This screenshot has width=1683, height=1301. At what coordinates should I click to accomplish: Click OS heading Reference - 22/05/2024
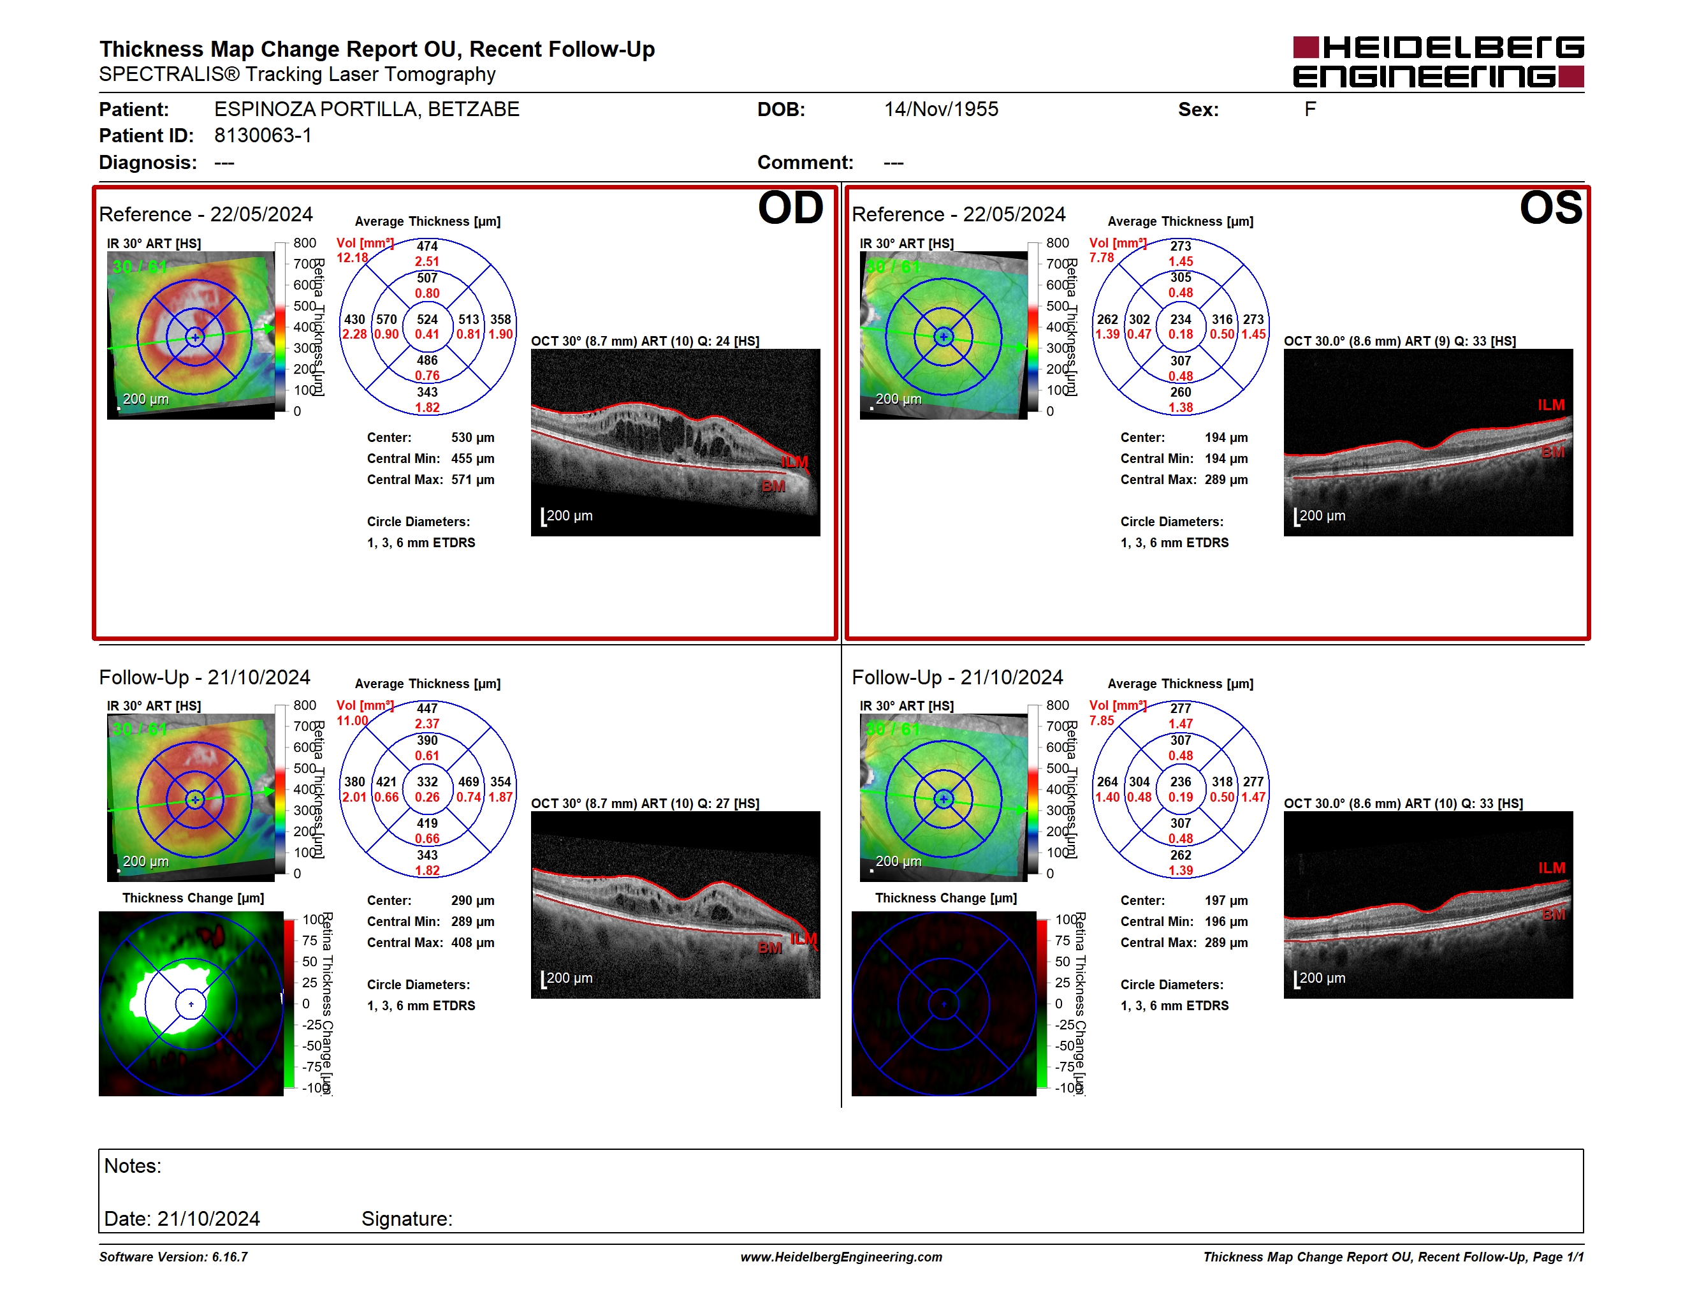(959, 214)
